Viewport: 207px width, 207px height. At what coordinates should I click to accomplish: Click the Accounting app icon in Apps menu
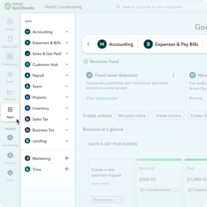(x=27, y=32)
